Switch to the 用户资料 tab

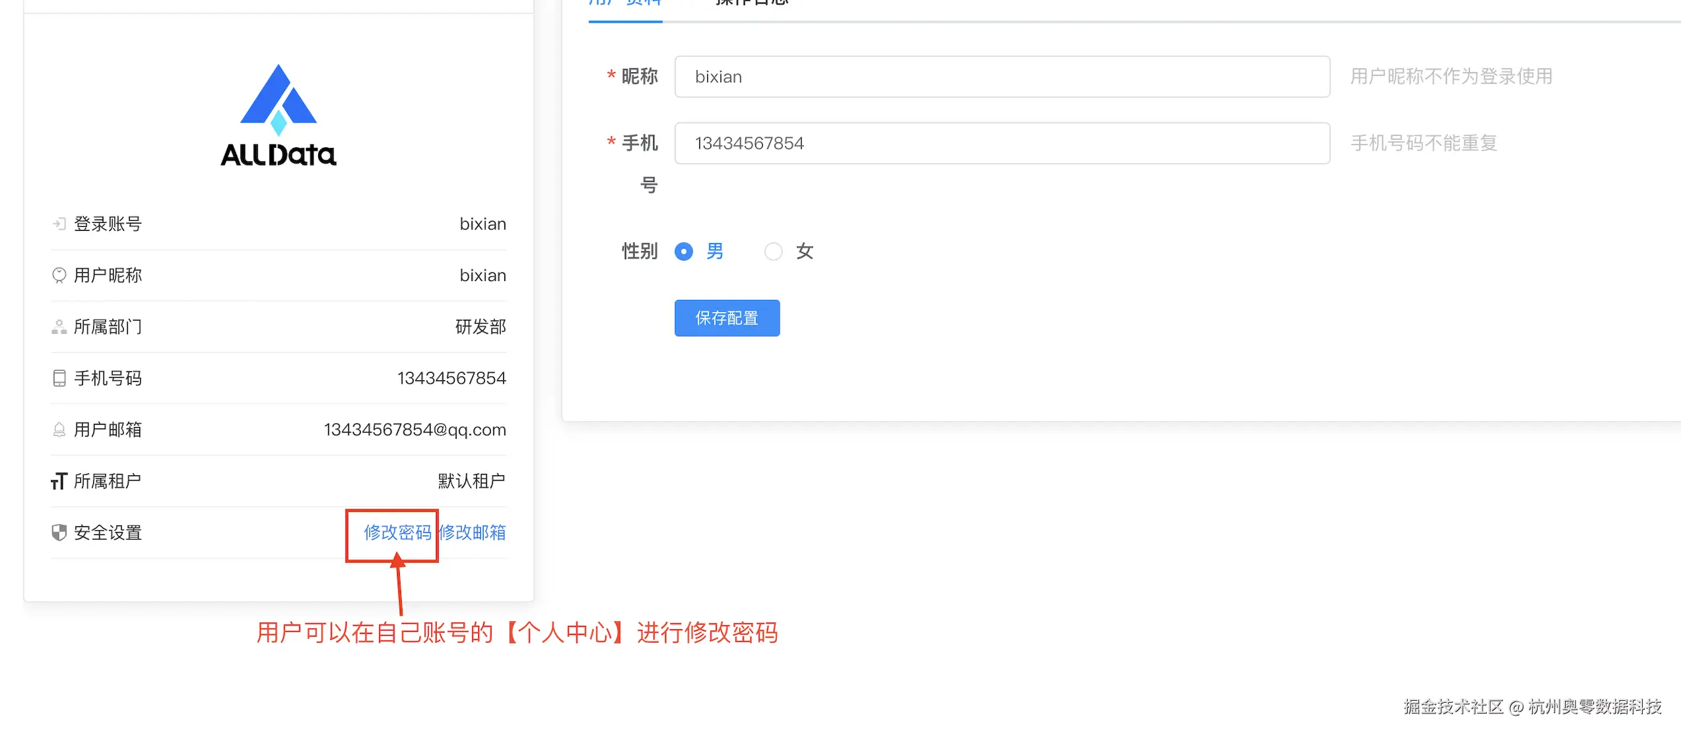coord(625,3)
